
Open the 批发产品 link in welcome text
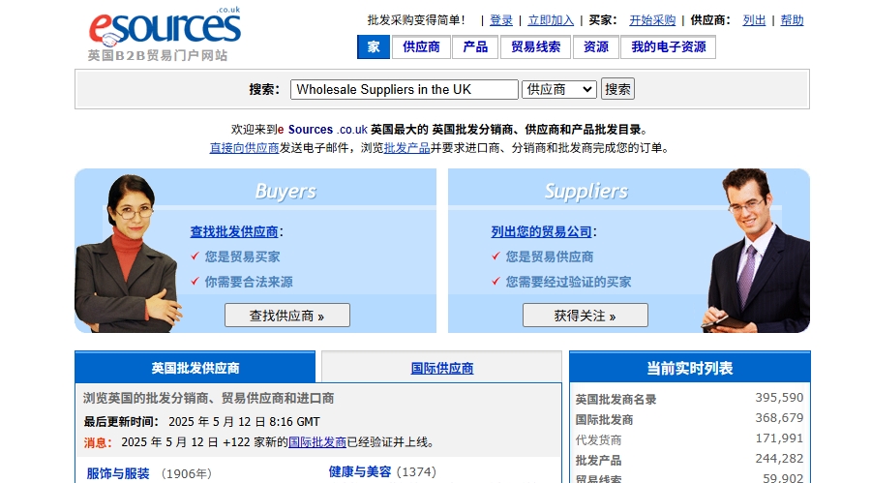(406, 148)
